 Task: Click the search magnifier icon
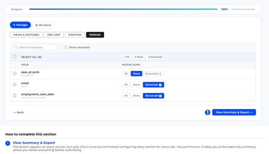(16, 47)
